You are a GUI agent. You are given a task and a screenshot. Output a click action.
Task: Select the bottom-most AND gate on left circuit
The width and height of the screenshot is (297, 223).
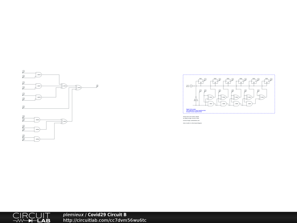click(x=37, y=139)
